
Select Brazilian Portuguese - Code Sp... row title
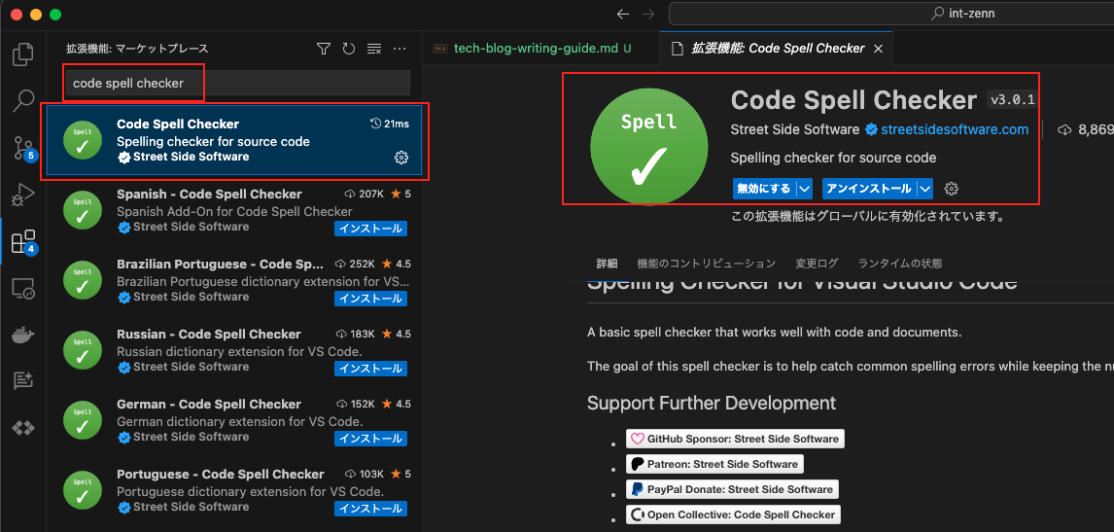click(x=221, y=264)
